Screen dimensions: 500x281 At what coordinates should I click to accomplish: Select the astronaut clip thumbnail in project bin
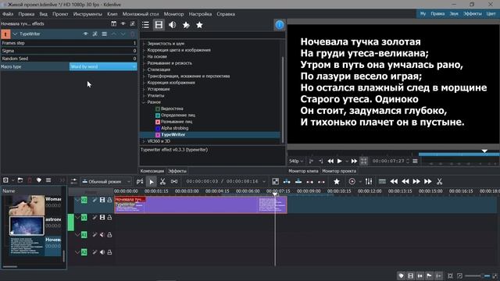[27, 226]
